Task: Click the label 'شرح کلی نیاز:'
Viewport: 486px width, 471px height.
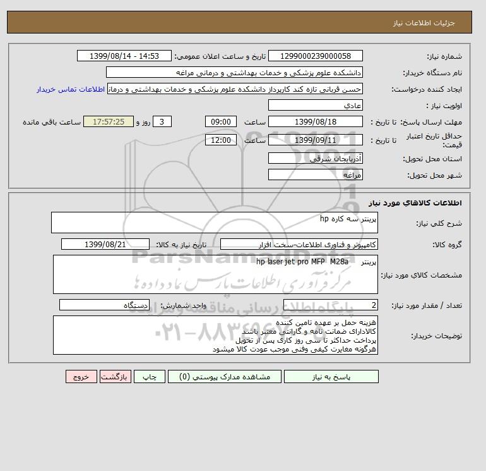Action: (x=439, y=223)
